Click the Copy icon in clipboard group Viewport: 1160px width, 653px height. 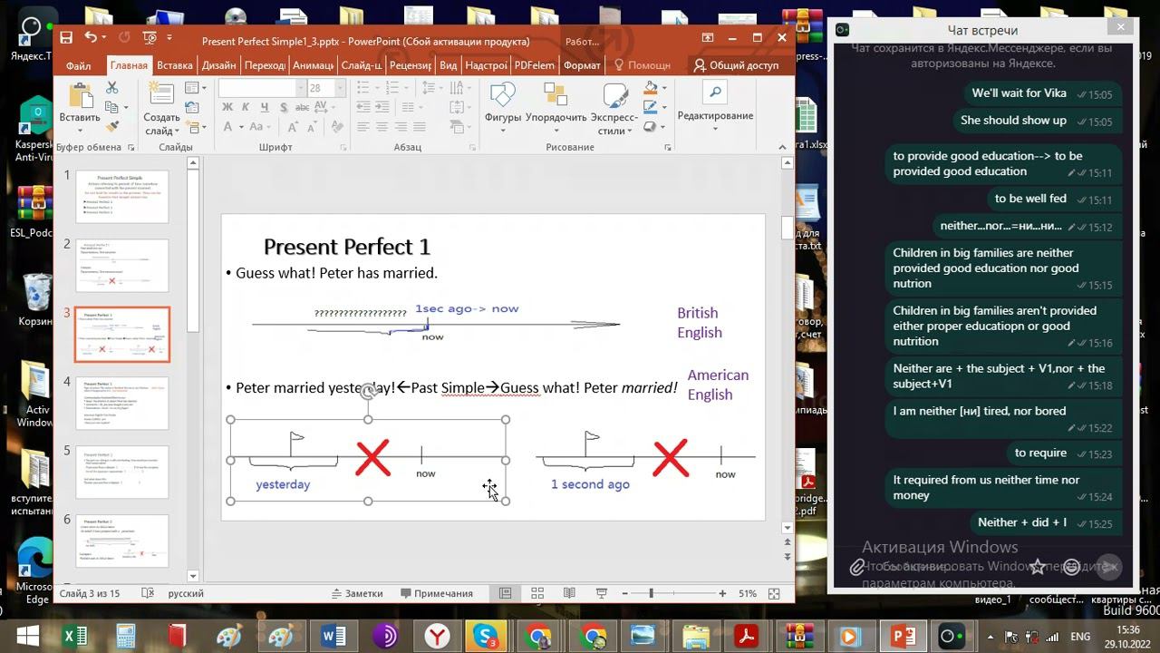point(112,107)
